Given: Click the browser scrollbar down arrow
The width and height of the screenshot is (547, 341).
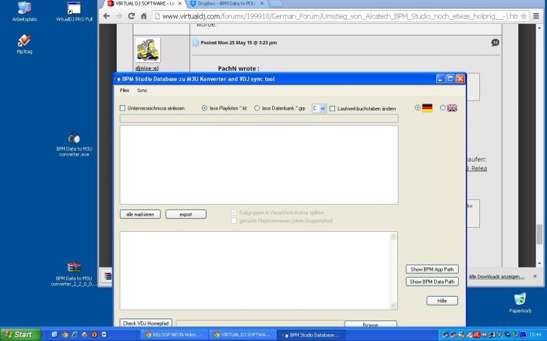Looking at the screenshot, I should coord(539,263).
